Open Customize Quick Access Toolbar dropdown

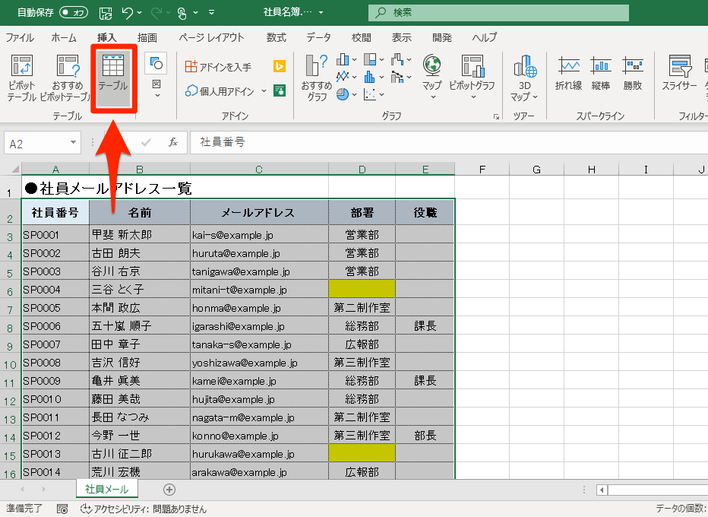(x=211, y=13)
